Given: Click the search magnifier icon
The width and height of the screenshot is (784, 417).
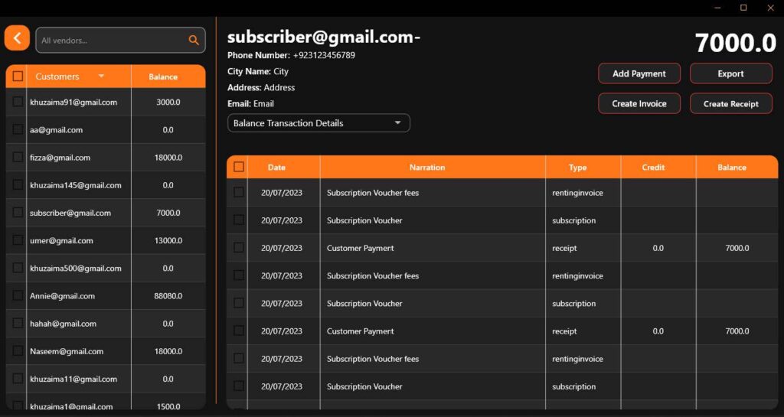Looking at the screenshot, I should click(x=194, y=41).
